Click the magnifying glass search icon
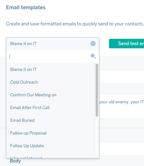Screen dimensions: 144x166 [x=93, y=56]
